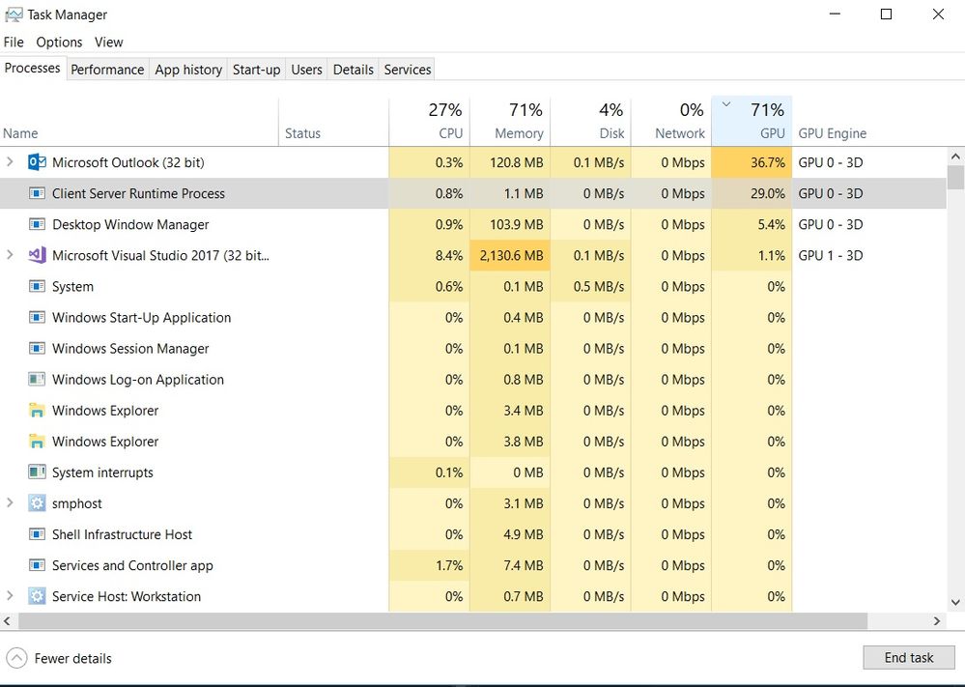Click the 120.8 MB memory cell
This screenshot has height=687, width=965.
[x=510, y=162]
